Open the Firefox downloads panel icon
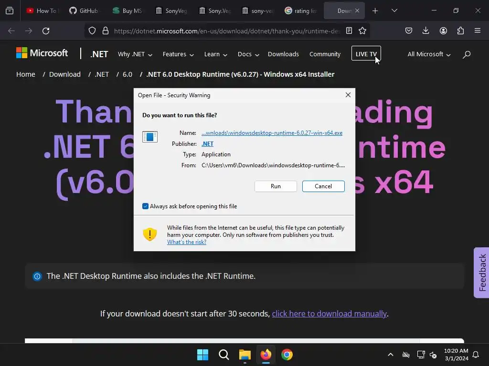The image size is (489, 366). 425,30
